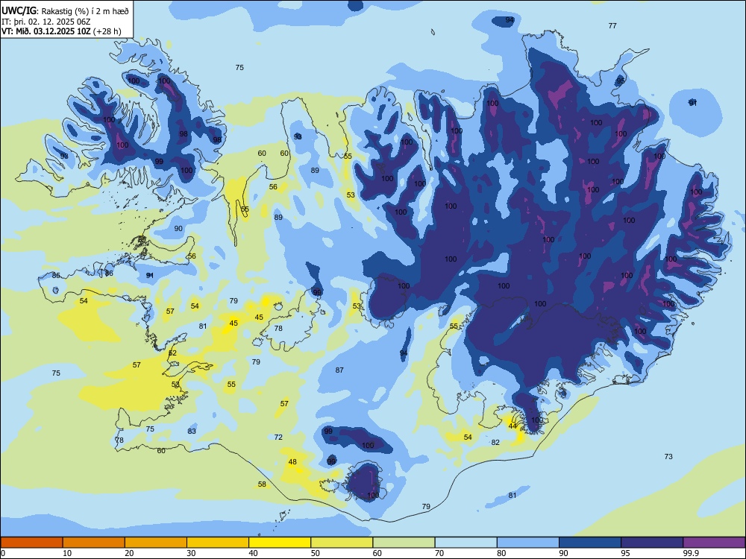The height and width of the screenshot is (559, 746).
Task: Click the dark orange 0–10 legend swatch
Action: 31,543
